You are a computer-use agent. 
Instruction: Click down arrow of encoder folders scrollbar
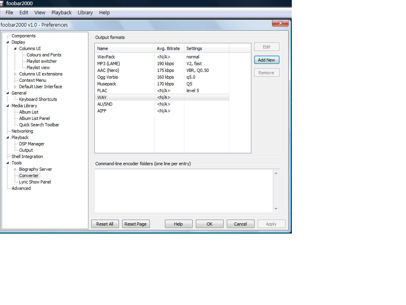coord(276,209)
